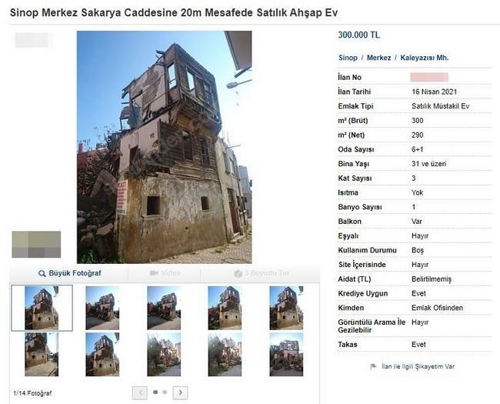This screenshot has height=404, width=500.
Task: Click İlan ile İlgili Şikayetim Var link
Action: (x=418, y=366)
